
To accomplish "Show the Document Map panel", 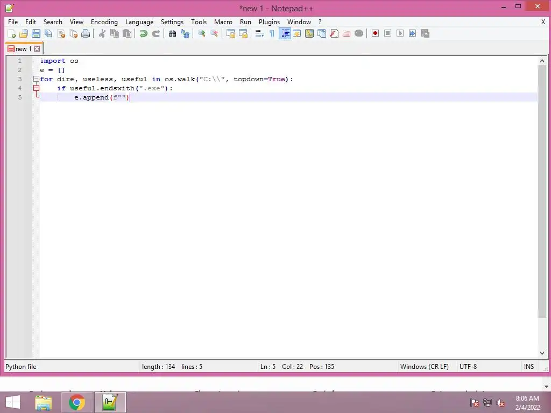I will point(309,33).
